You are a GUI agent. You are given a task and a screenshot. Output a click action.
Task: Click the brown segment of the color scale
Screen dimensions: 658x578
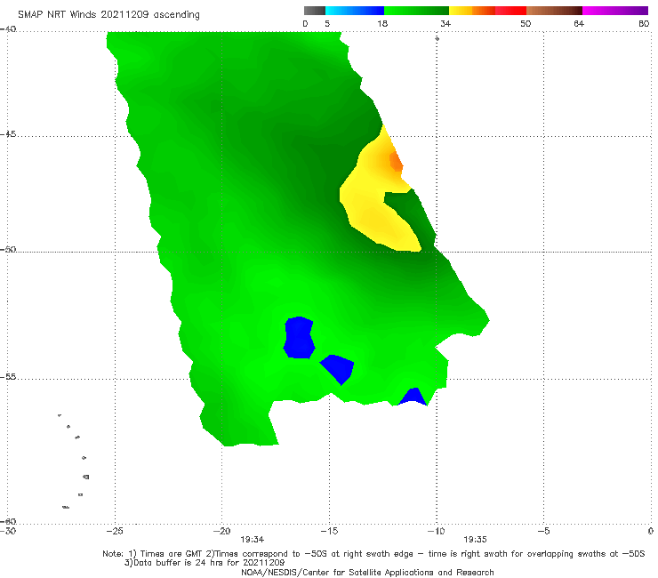(x=554, y=11)
